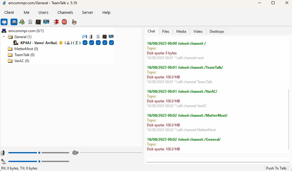Click the webcam video toolbar icon
292x171 pixels.
click(x=30, y=22)
